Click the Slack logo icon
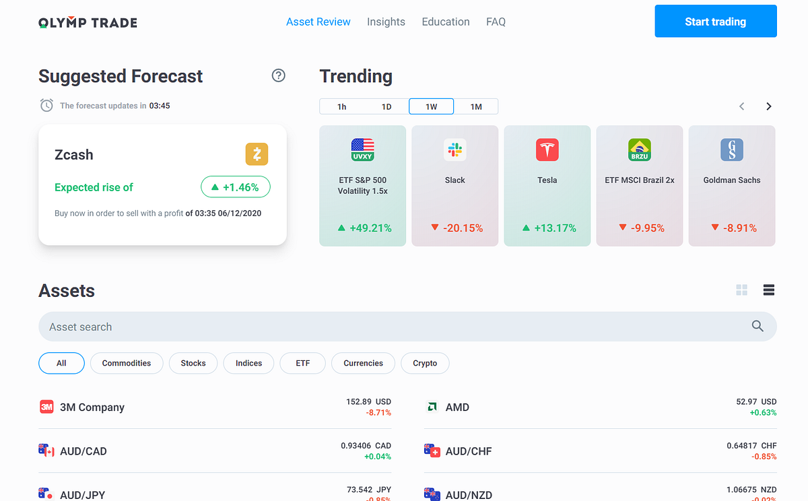Image resolution: width=808 pixels, height=501 pixels. tap(455, 149)
